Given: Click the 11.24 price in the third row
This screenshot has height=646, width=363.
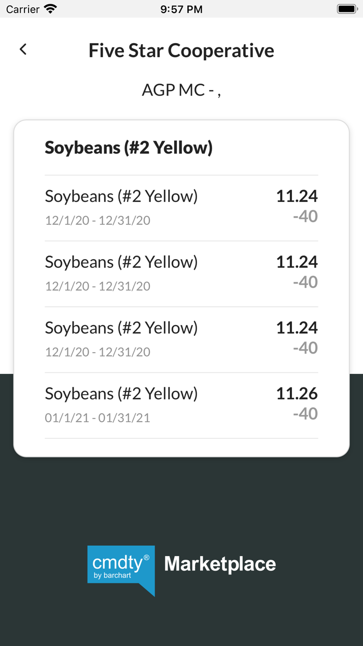Looking at the screenshot, I should (297, 328).
